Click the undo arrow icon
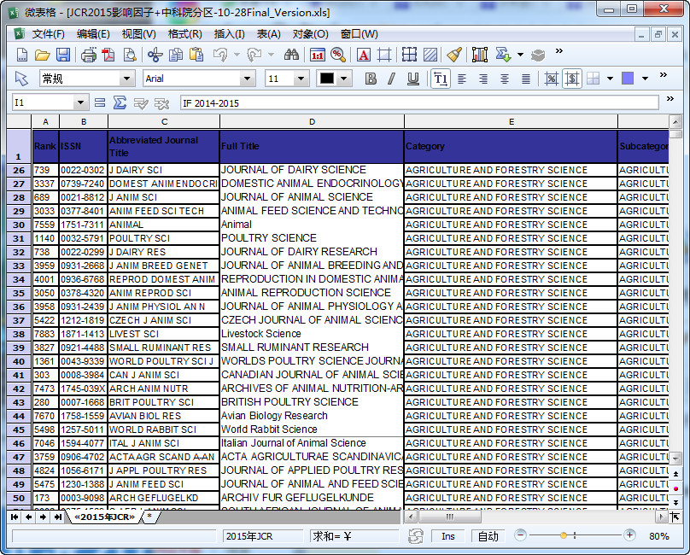The image size is (690, 555). pyautogui.click(x=220, y=55)
